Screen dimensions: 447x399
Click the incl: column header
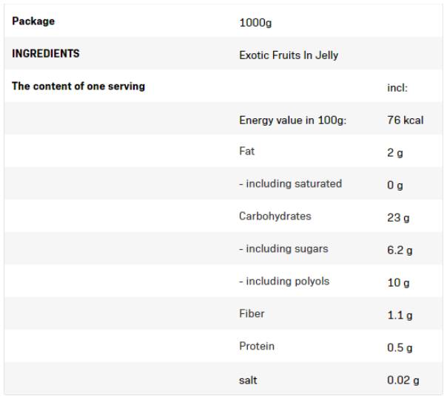397,88
